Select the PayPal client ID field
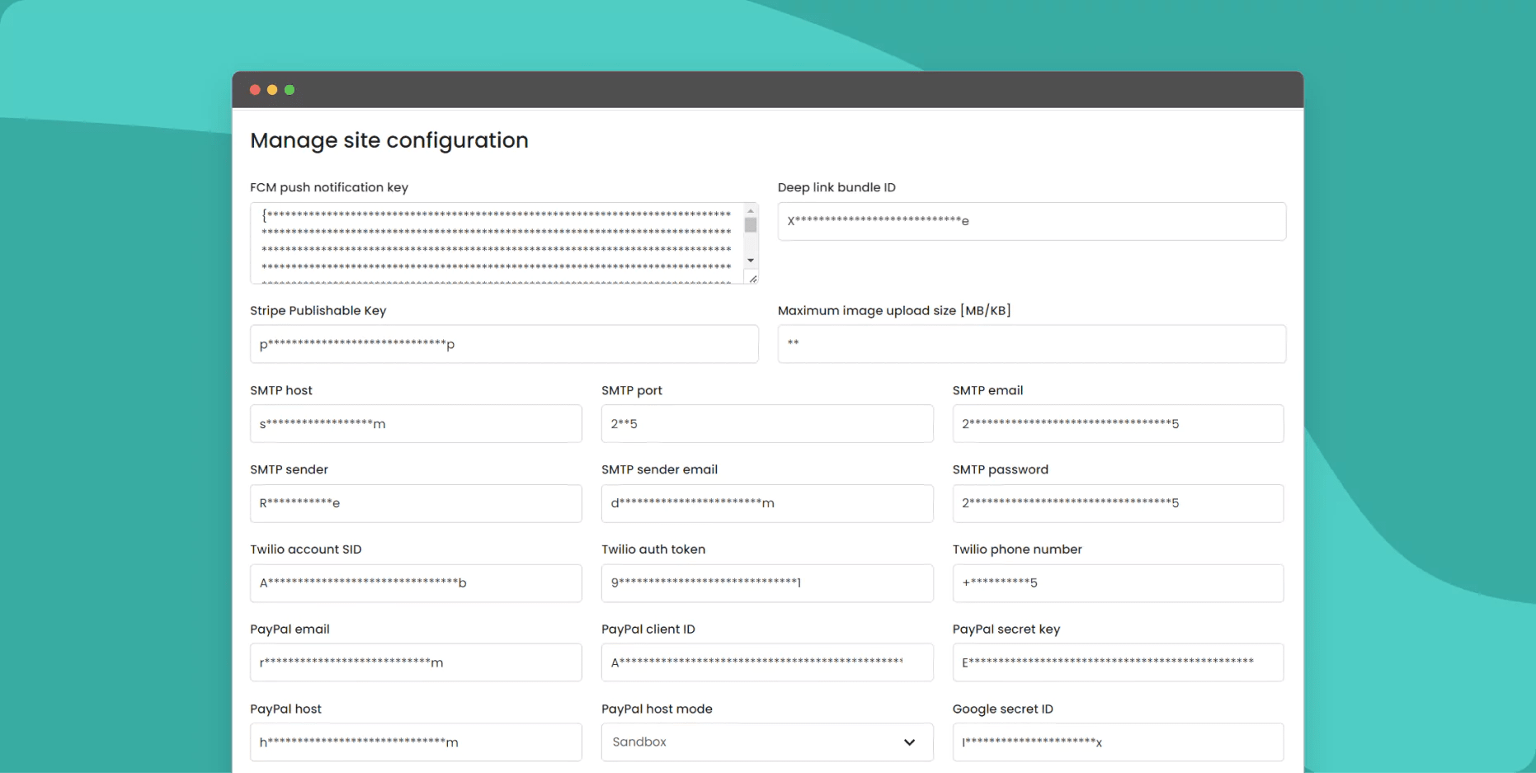 pos(767,662)
